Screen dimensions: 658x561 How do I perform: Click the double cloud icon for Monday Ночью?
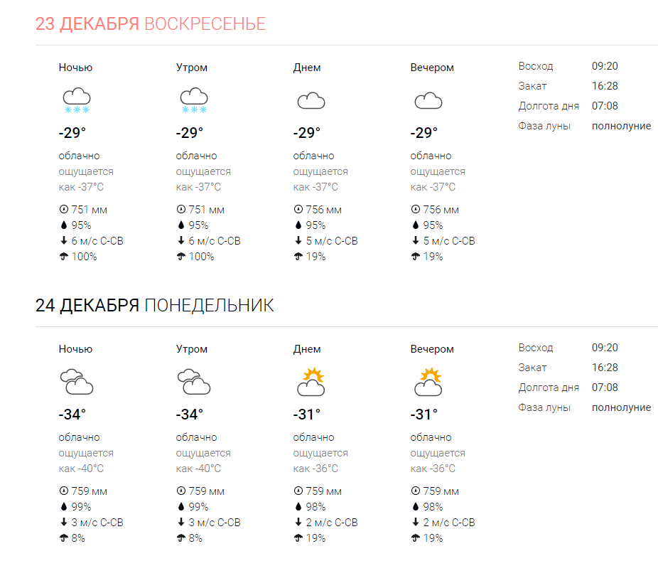[76, 382]
